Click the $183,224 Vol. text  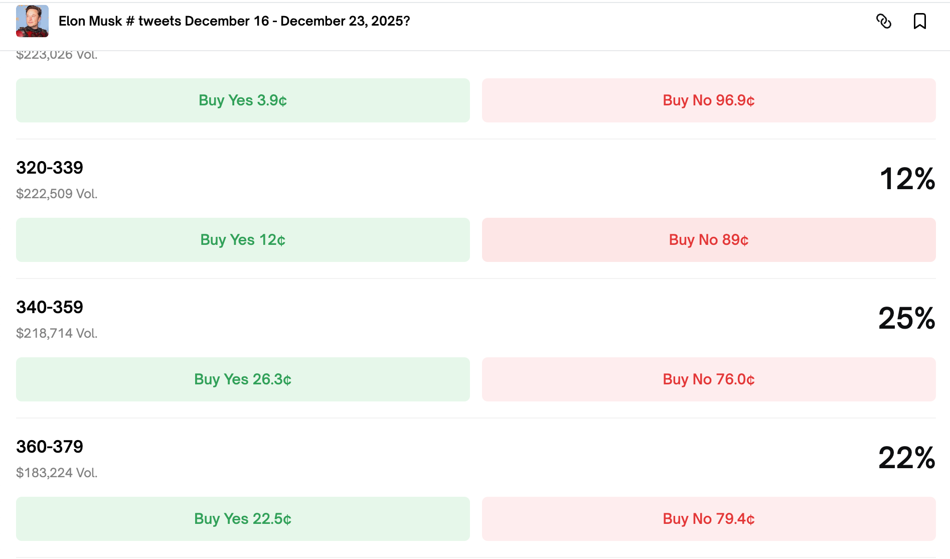point(57,473)
